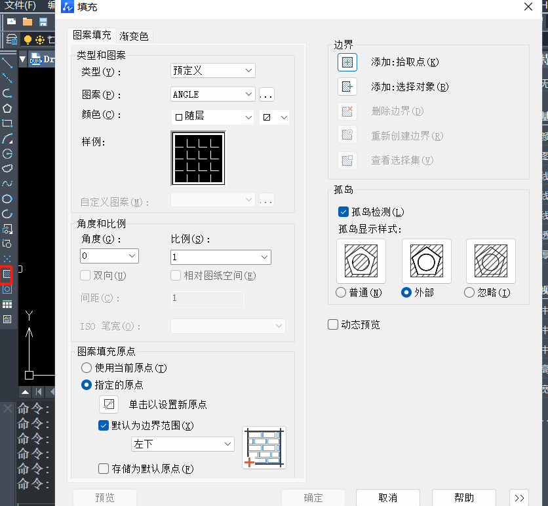548x506 pixels.
Task: Select 指定的原点 radio button
Action: click(x=87, y=385)
